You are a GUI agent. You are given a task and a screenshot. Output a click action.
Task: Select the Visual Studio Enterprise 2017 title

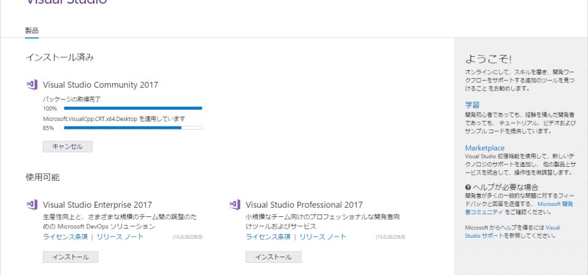pos(97,205)
